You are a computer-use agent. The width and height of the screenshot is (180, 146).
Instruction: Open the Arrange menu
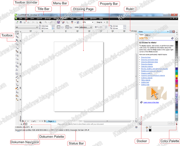coord(48,18)
